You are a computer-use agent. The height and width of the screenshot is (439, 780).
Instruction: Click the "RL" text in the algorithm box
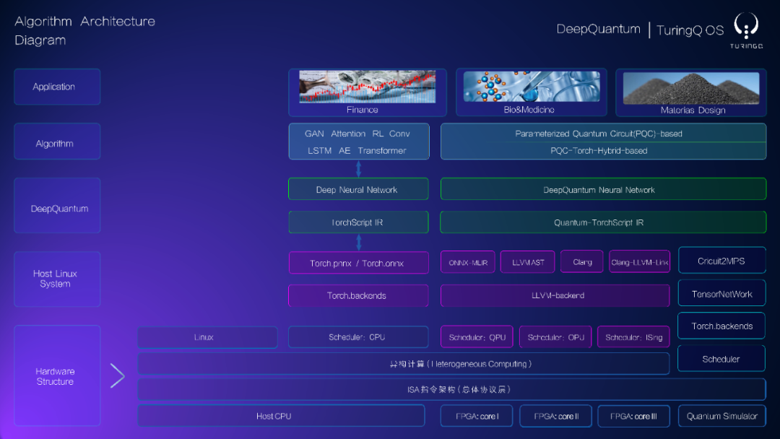(x=378, y=134)
